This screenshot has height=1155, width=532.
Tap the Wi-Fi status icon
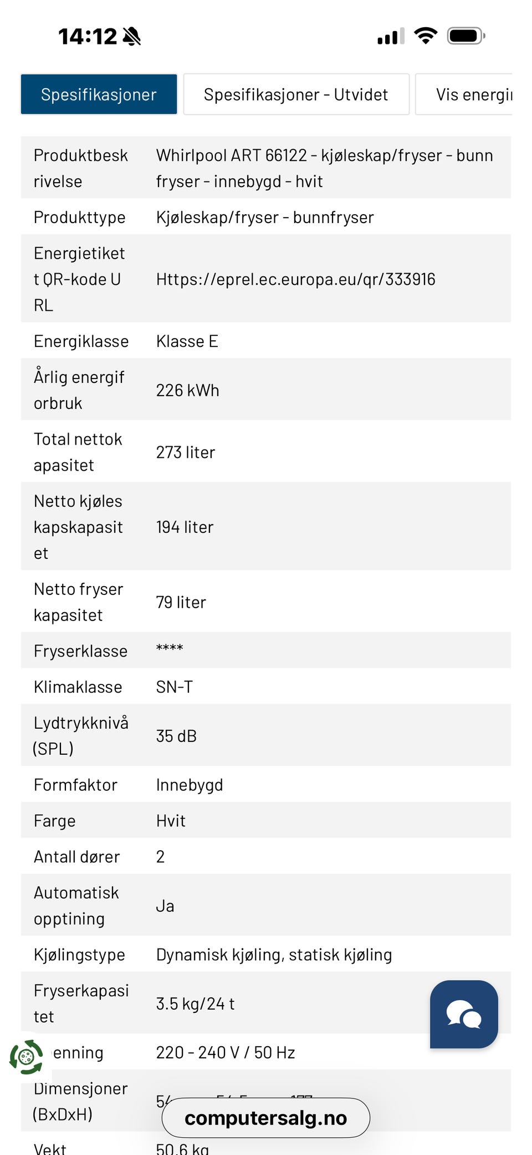426,36
